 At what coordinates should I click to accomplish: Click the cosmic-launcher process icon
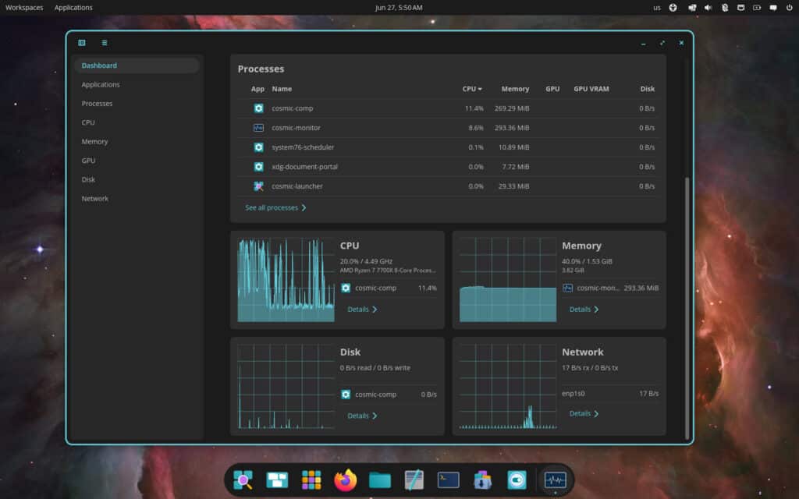pyautogui.click(x=259, y=186)
